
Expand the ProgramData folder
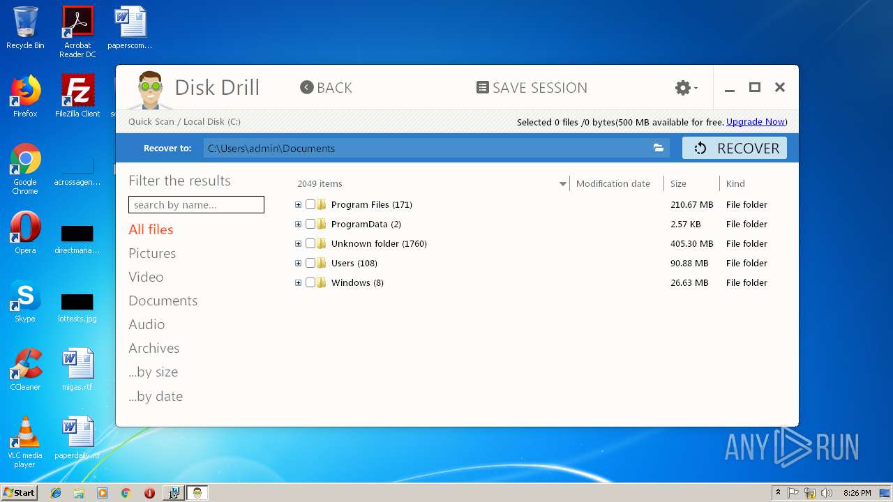coord(298,224)
